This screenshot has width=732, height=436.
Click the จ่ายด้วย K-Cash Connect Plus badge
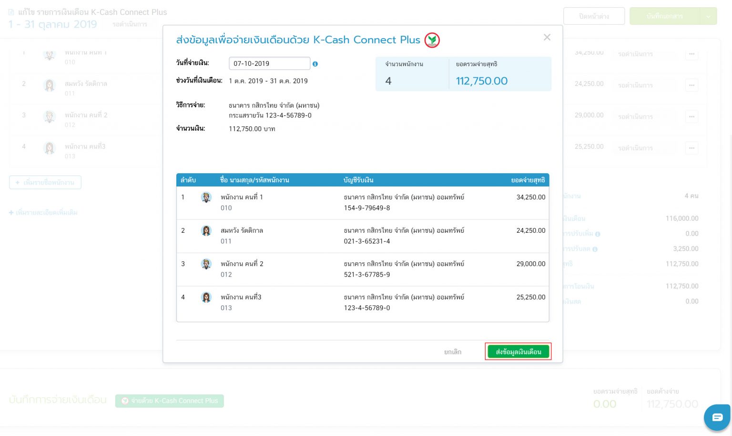(x=169, y=401)
